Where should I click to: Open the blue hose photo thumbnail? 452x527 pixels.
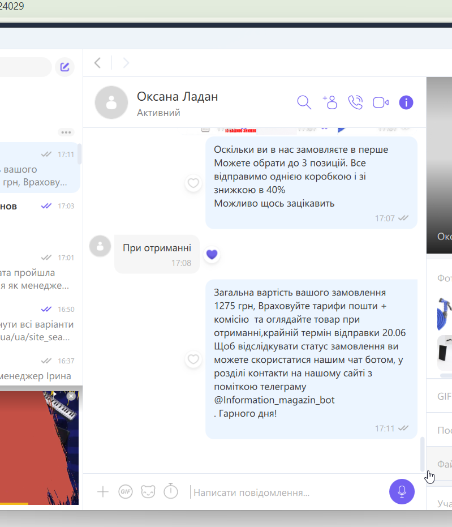point(444,313)
